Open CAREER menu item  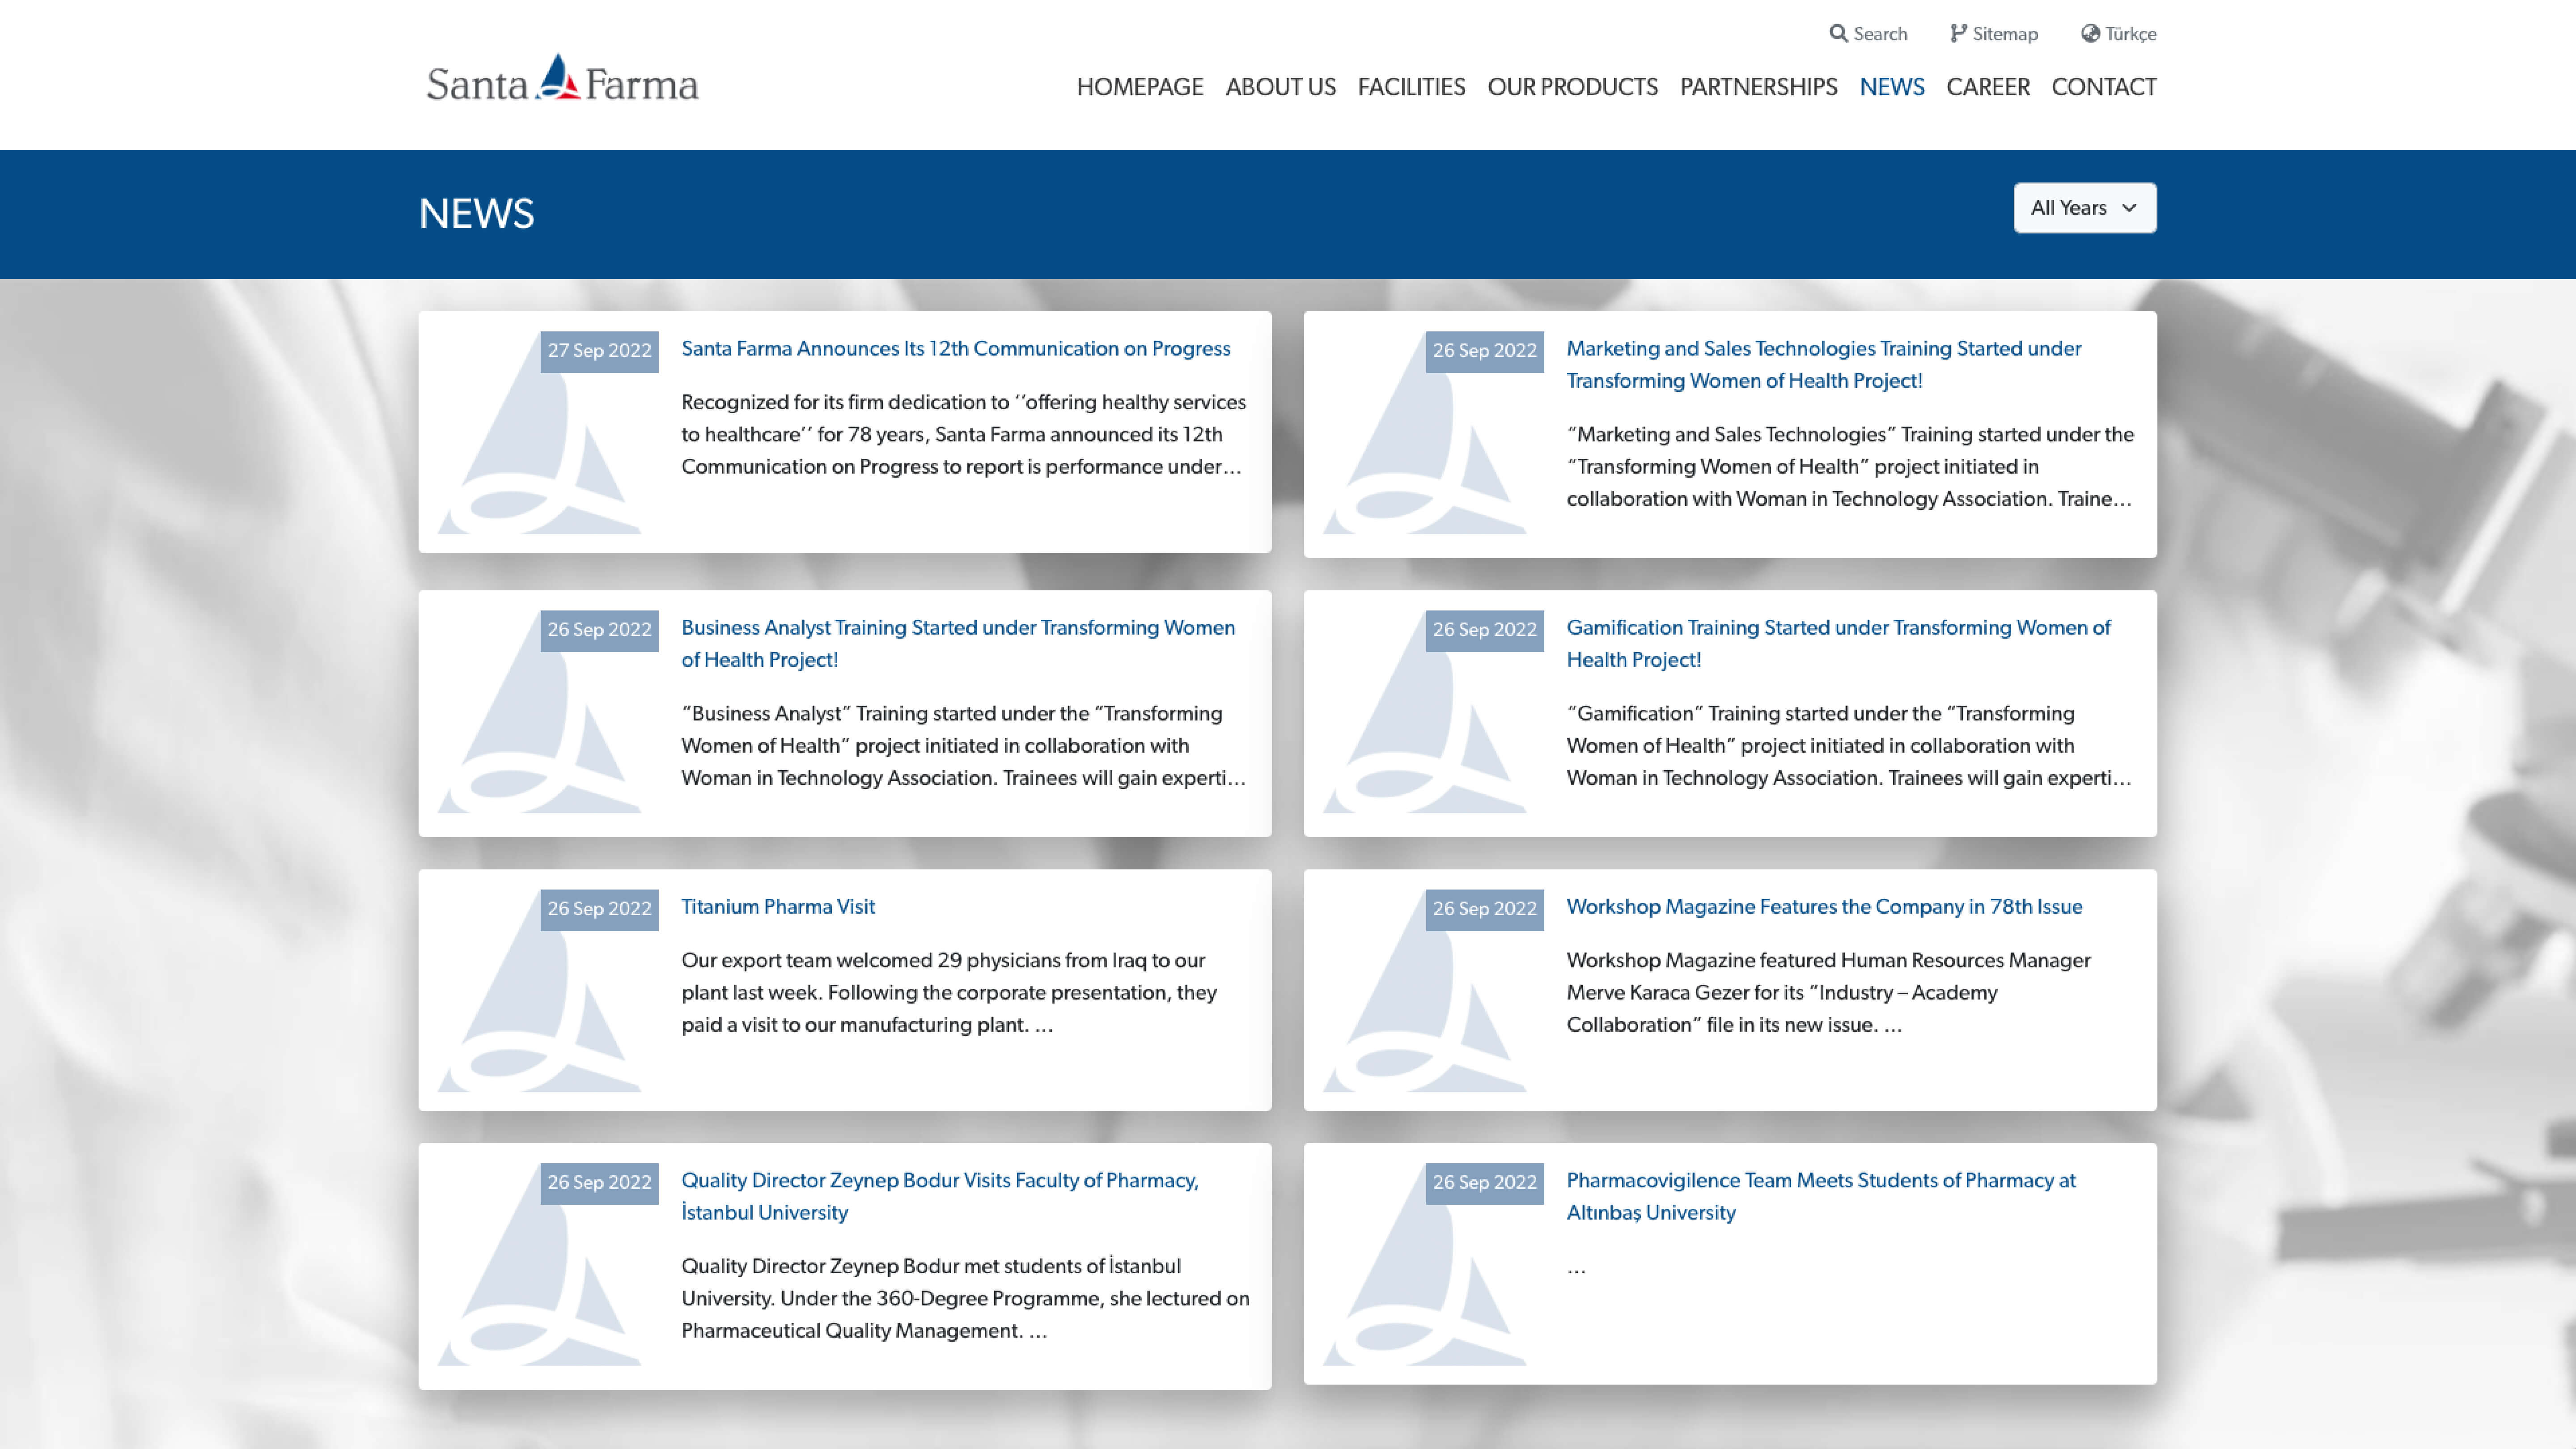point(1988,87)
